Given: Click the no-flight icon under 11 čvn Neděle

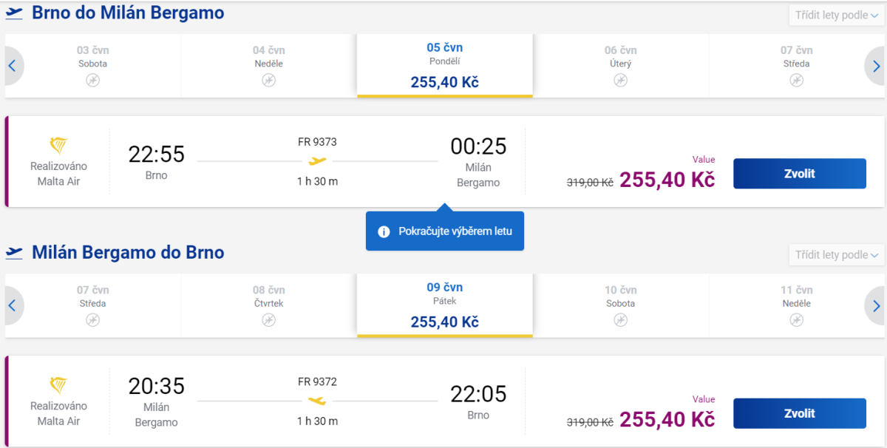Looking at the screenshot, I should [796, 320].
